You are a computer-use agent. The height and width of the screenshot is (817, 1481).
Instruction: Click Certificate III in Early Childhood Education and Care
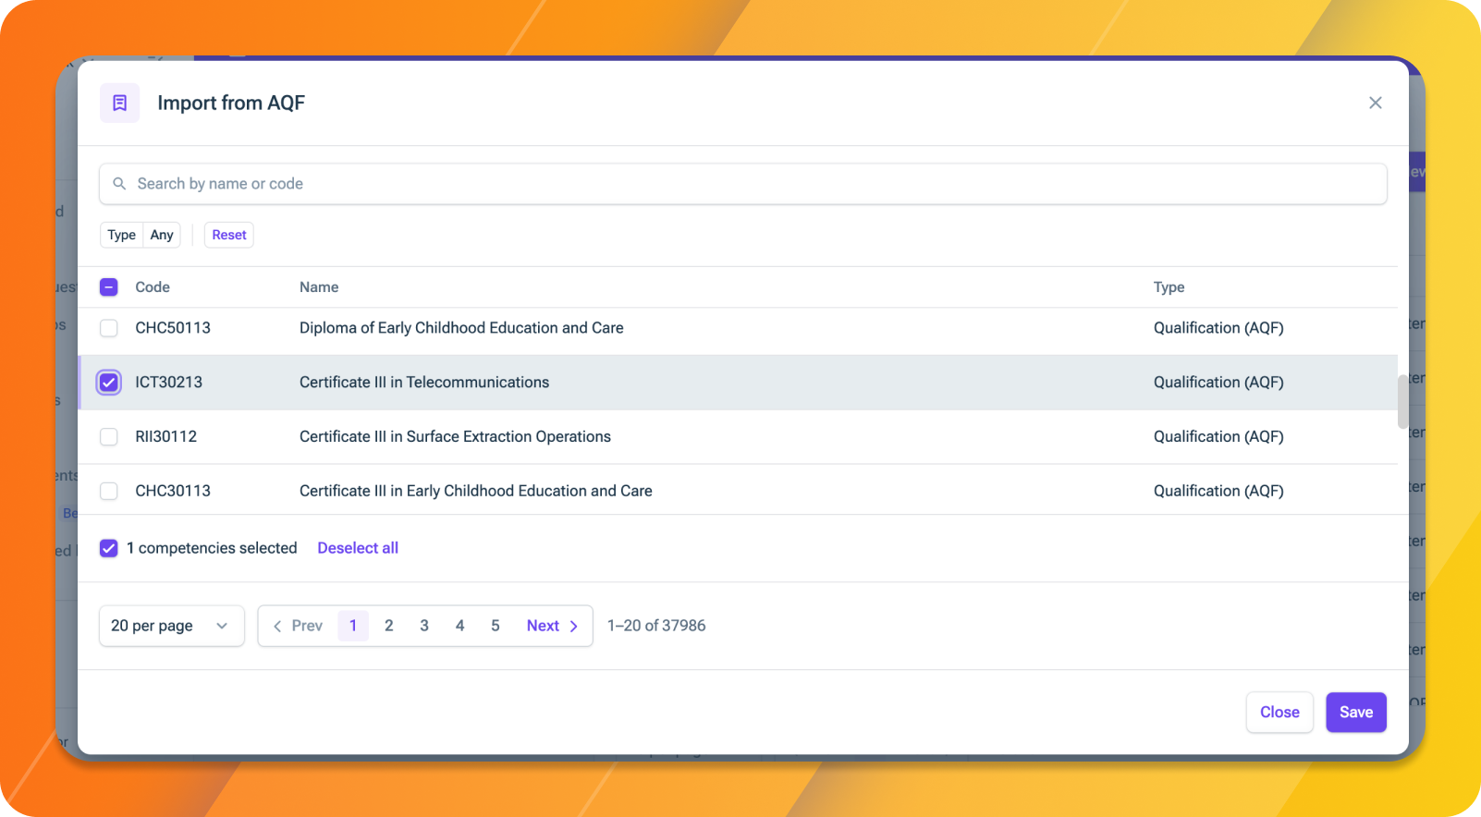pyautogui.click(x=476, y=491)
